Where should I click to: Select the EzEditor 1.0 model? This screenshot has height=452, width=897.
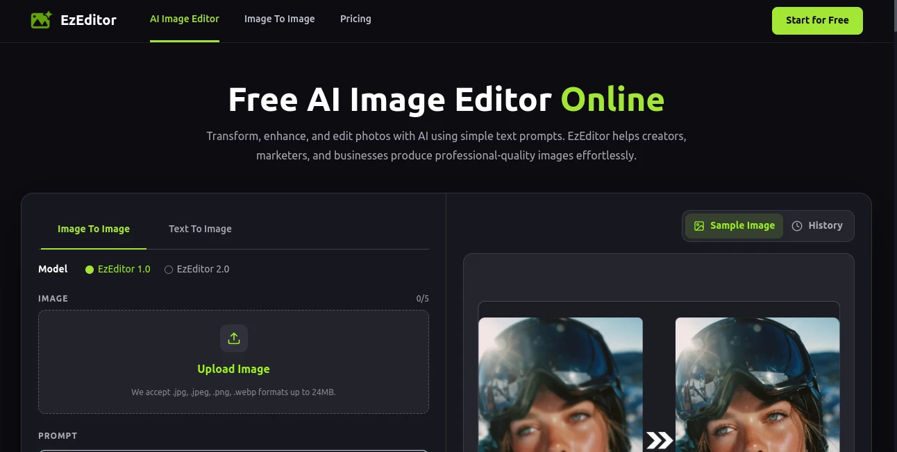[117, 269]
